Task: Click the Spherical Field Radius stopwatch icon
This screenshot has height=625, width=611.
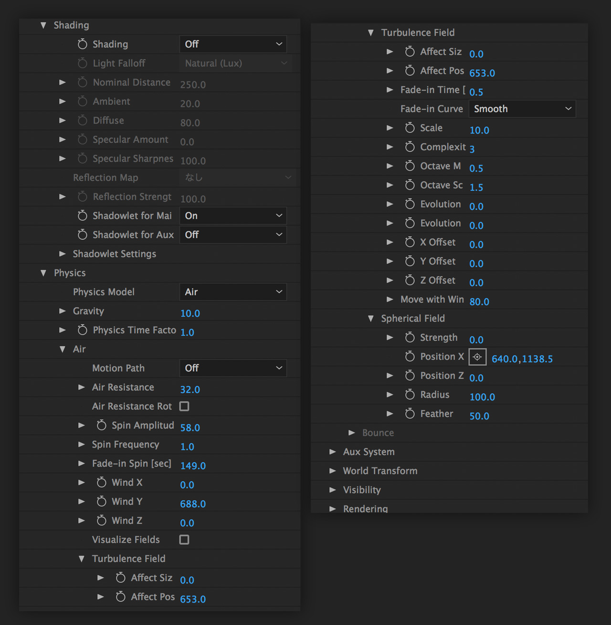Action: (410, 395)
